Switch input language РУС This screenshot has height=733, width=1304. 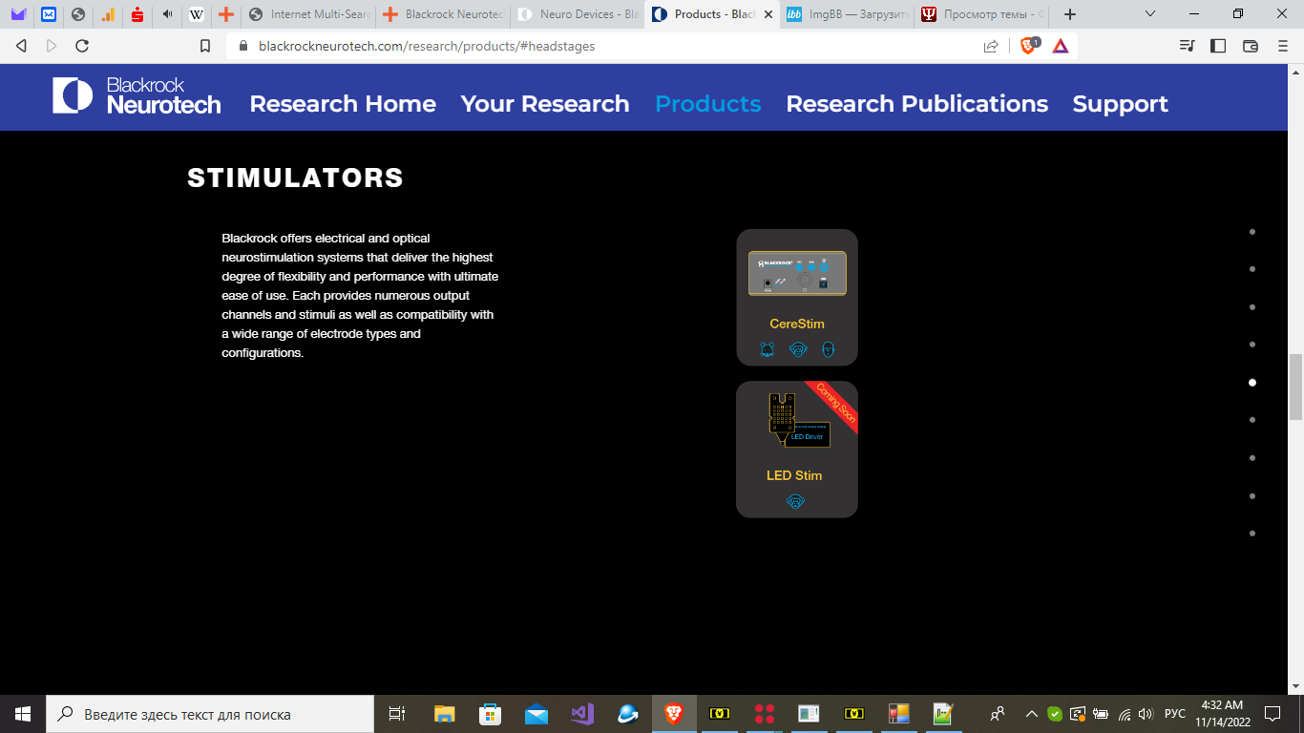pyautogui.click(x=1175, y=714)
